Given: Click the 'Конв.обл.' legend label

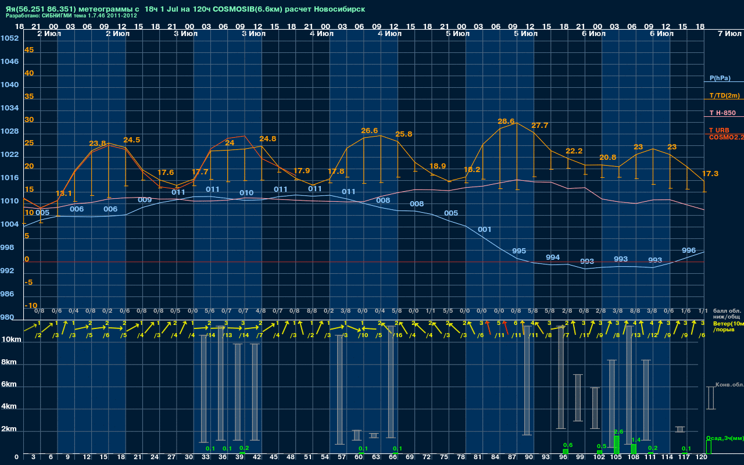Looking at the screenshot, I should click(729, 385).
